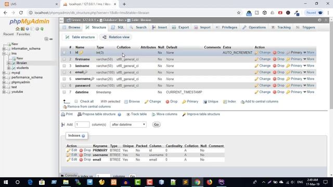Image resolution: width=333 pixels, height=187 pixels.
Task: Tick the checkbox for datetime row
Action: tap(64, 92)
